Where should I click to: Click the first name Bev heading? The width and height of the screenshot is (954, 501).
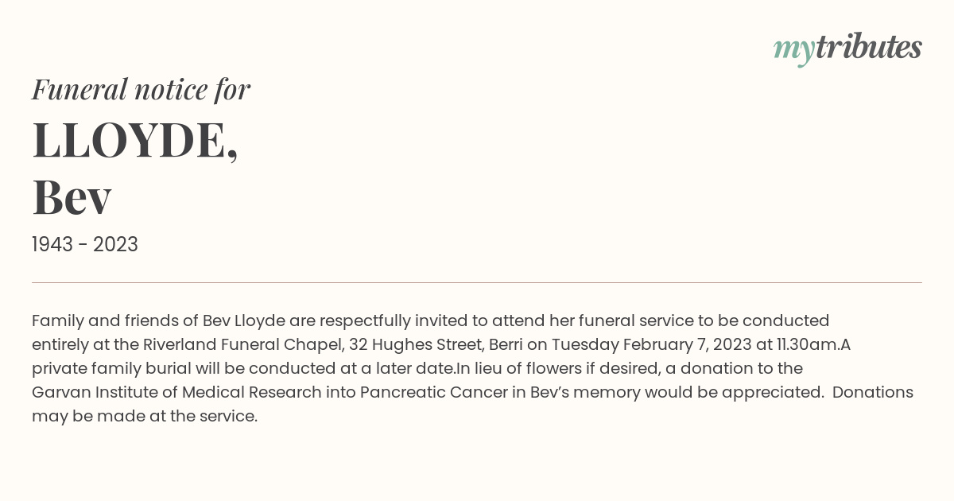point(72,197)
